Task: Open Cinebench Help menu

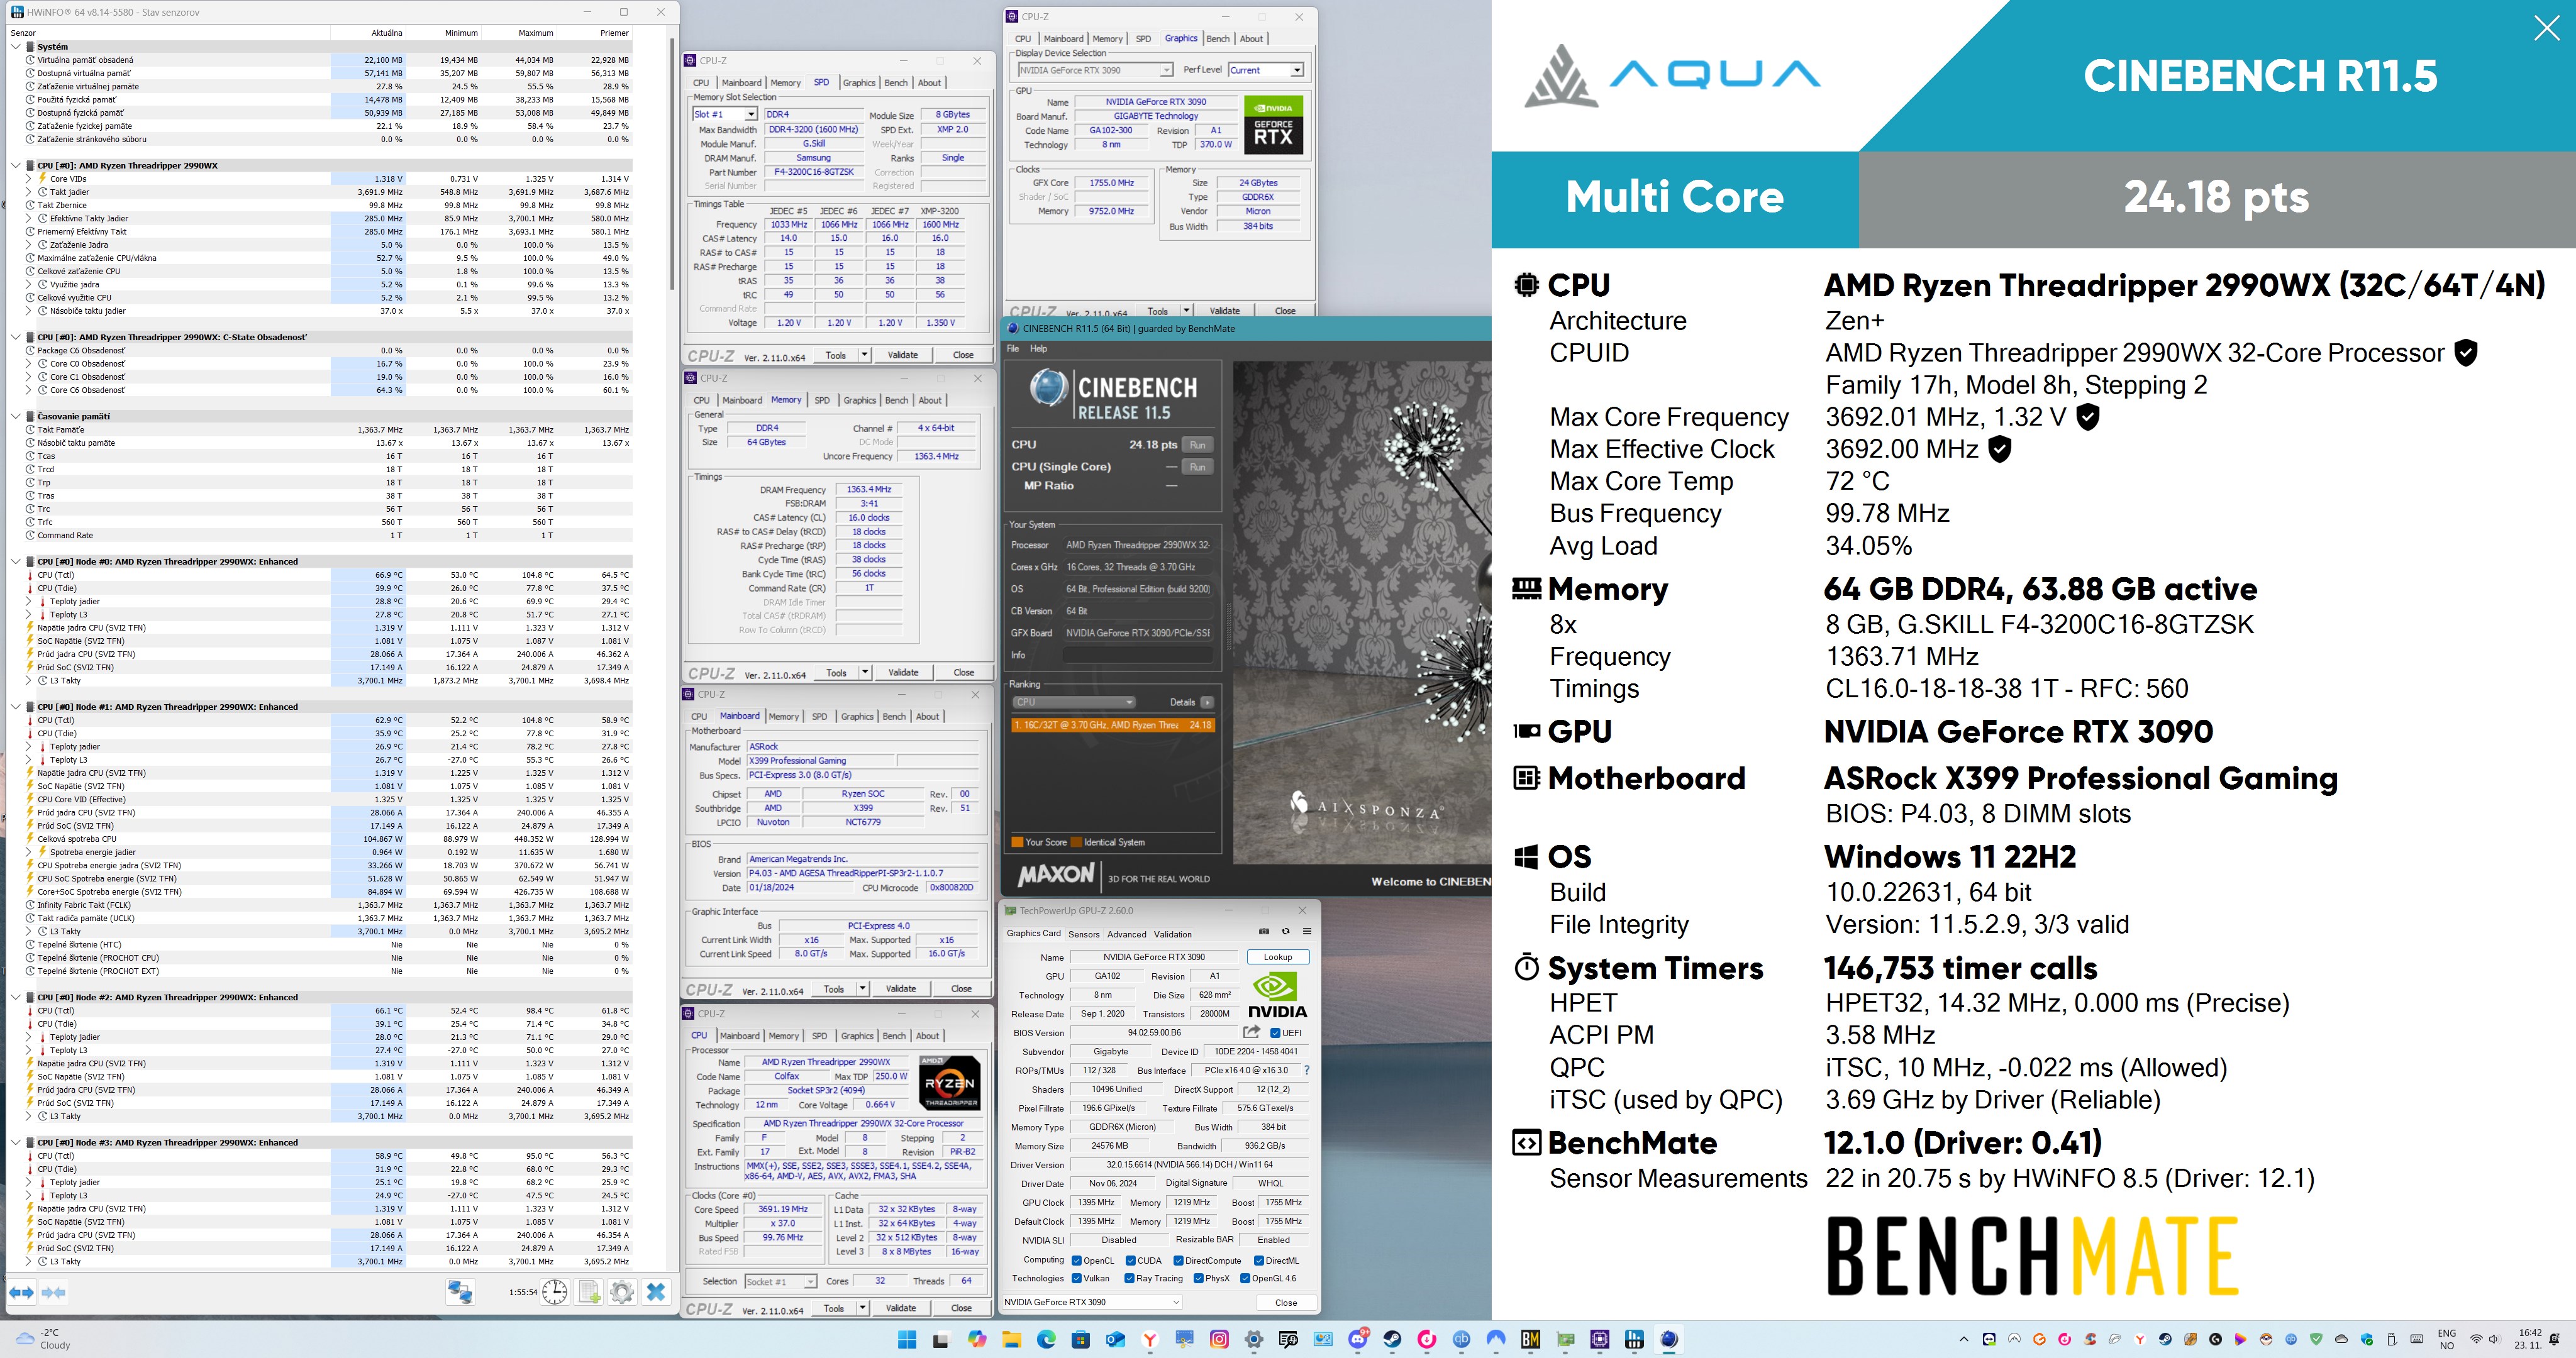Action: [1039, 349]
